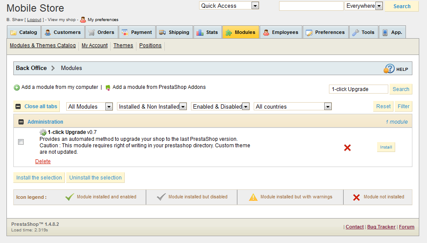Click Install the selection button
This screenshot has width=427, height=243.
coord(39,177)
